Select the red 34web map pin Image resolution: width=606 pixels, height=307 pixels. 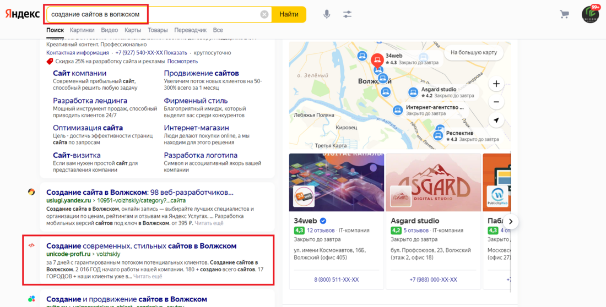click(x=377, y=59)
